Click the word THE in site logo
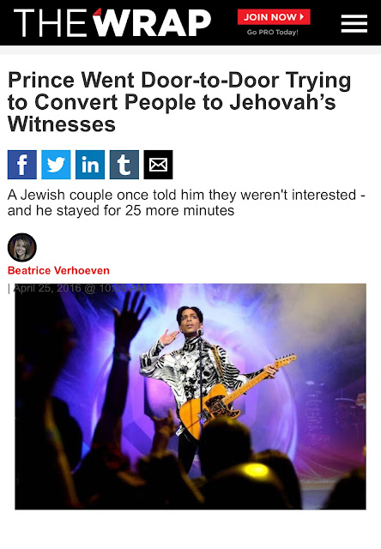Viewport: 381px width, 549px height. [50, 23]
